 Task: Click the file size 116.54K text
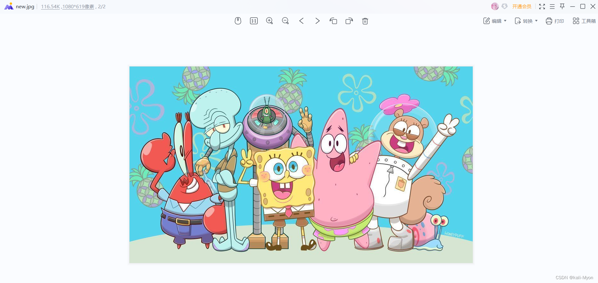coord(51,7)
